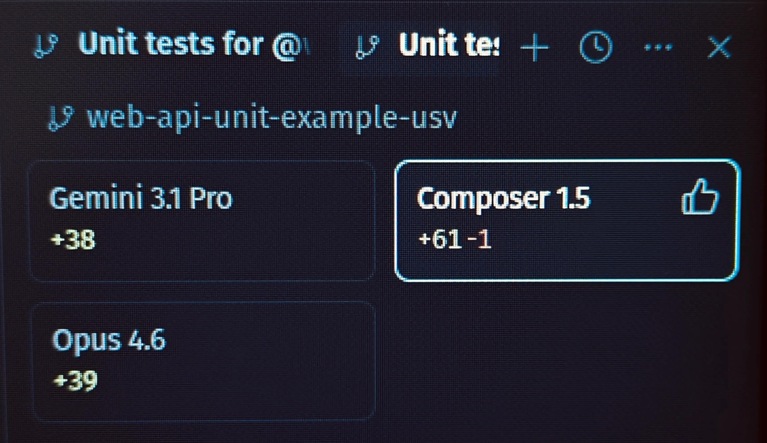Close the panel with the X icon
This screenshot has height=443, width=767.
tap(719, 48)
